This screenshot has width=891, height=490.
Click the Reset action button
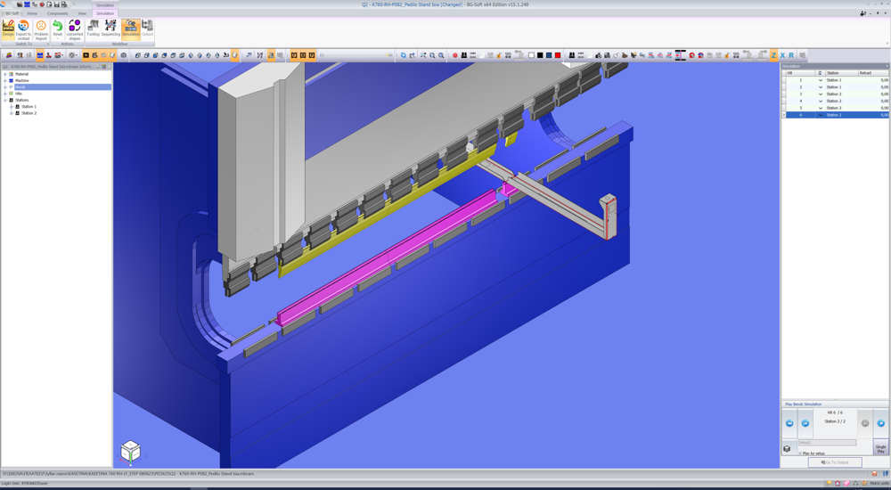tap(57, 29)
